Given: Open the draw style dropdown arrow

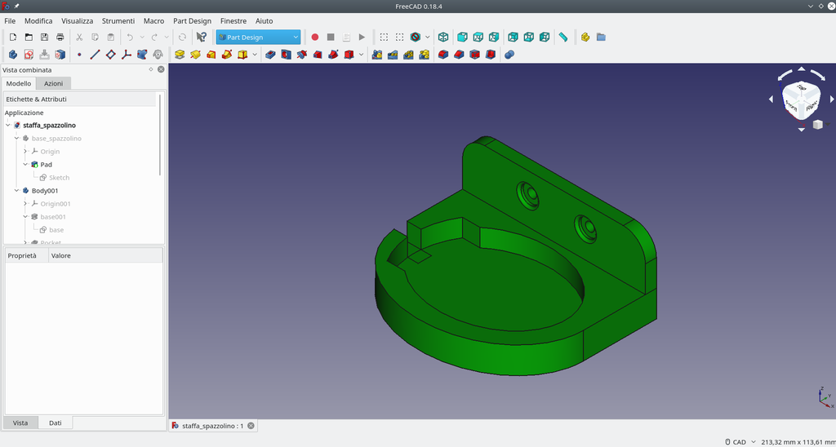Looking at the screenshot, I should coord(427,38).
